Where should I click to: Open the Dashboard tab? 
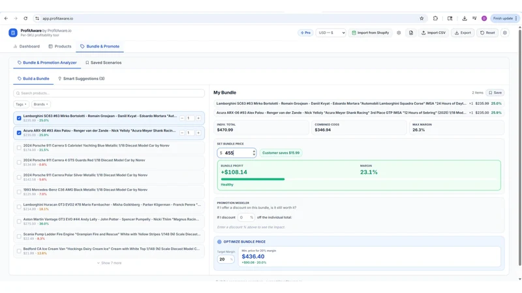[x=26, y=46]
